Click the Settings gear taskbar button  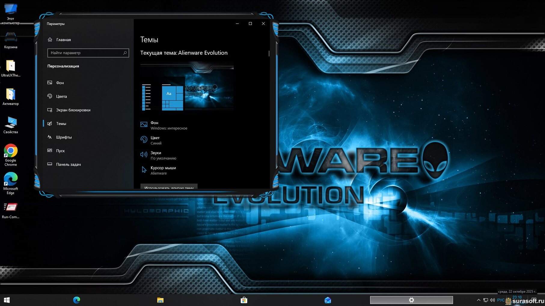[x=411, y=300]
